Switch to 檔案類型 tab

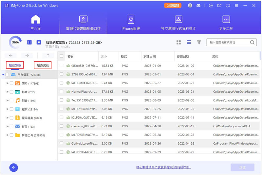click(x=15, y=65)
